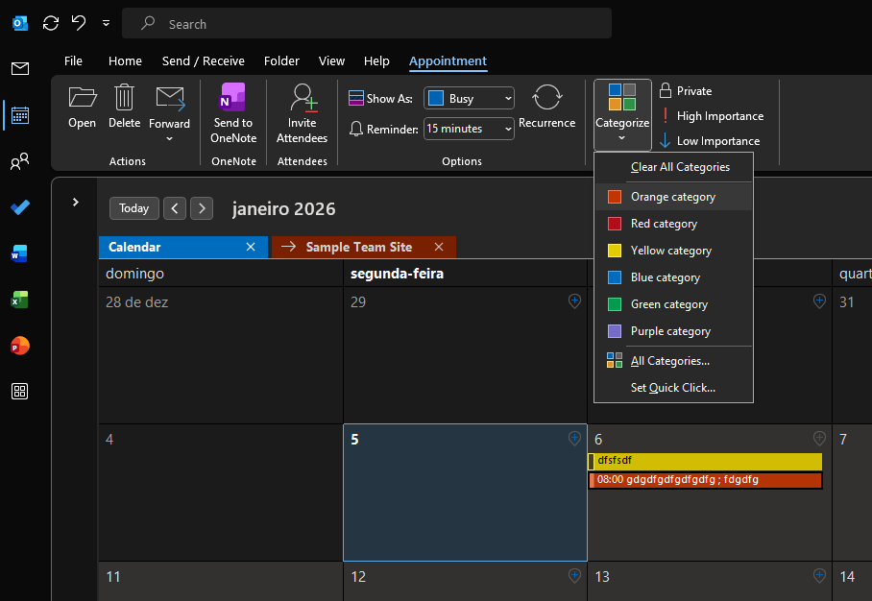Screen dimensions: 872x601
Task: Click the Outlook app logo
Action: click(x=20, y=23)
